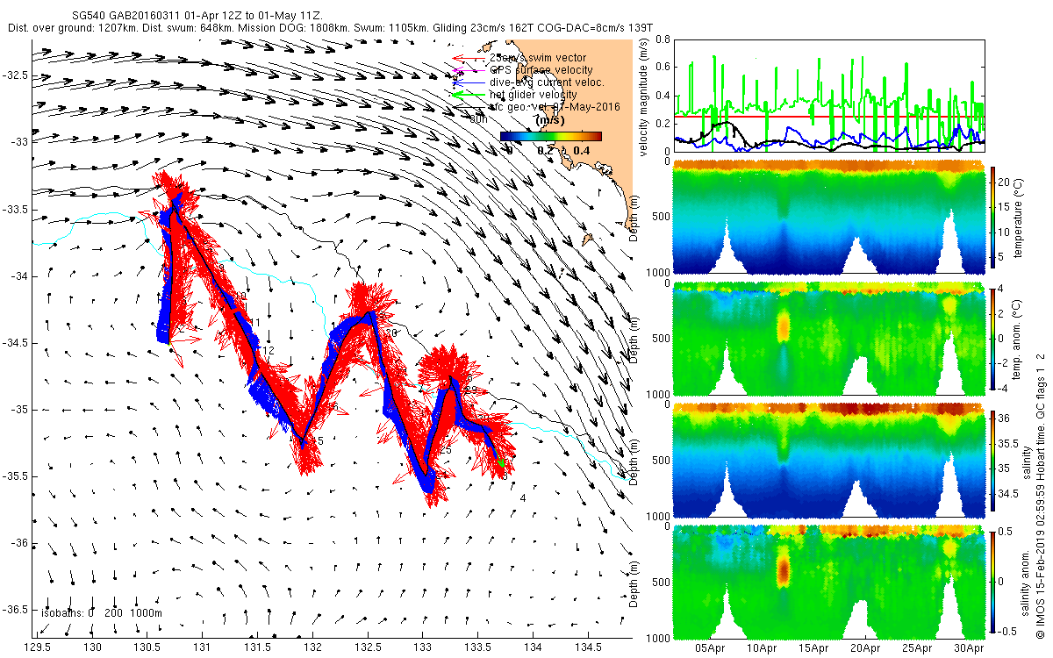This screenshot has width=1053, height=658.
Task: Click the 'velocity magnitude (m/s)' axis label
Action: pos(644,96)
